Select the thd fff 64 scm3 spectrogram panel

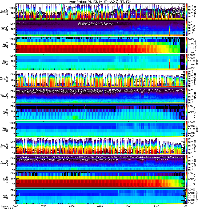[100, 95]
